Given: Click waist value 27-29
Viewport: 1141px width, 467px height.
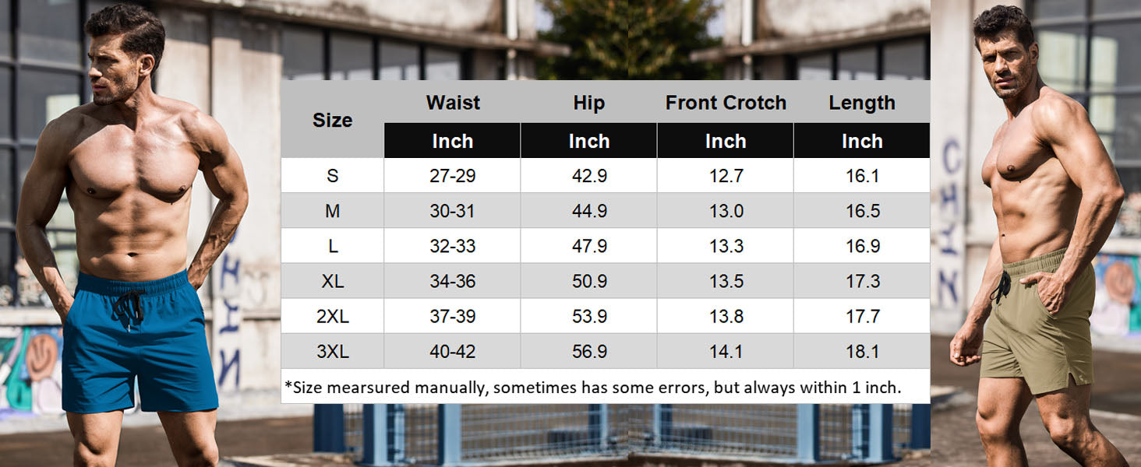Looking at the screenshot, I should 453,176.
